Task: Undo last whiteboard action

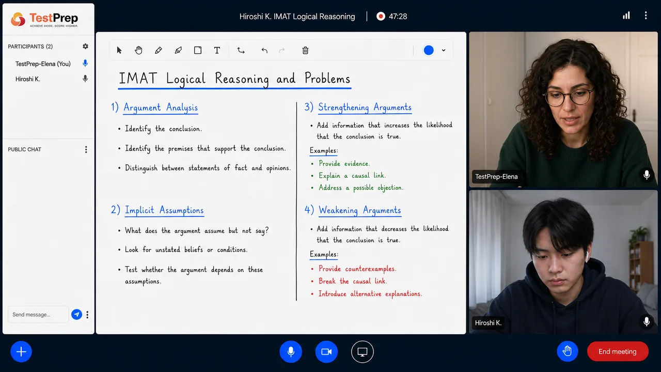Action: (264, 50)
